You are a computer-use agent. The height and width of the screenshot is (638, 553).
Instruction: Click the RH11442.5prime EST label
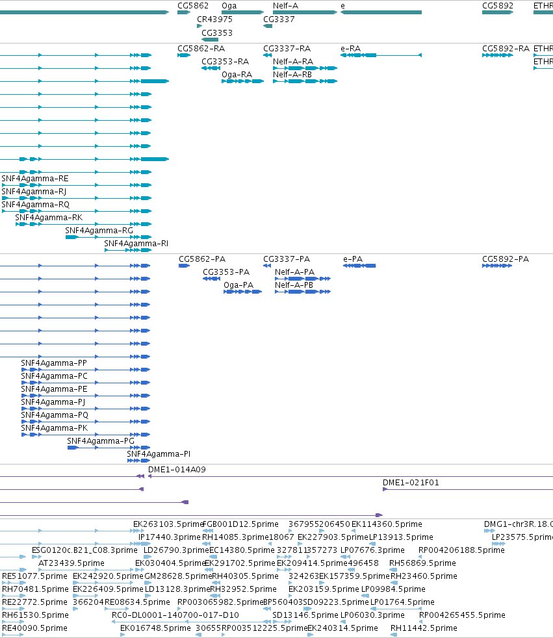[424, 628]
